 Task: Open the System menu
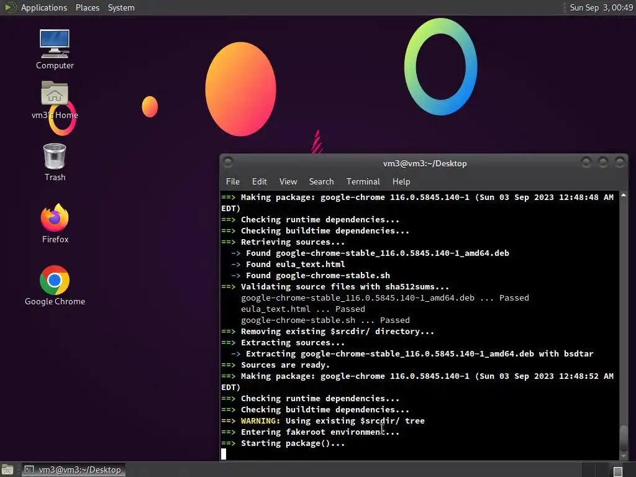tap(121, 7)
